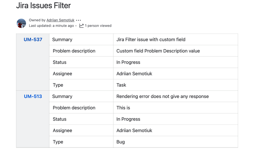The height and width of the screenshot is (163, 260).
Task: Click UM-513 assignee Adriian Semotiuk cell
Action: click(176, 131)
